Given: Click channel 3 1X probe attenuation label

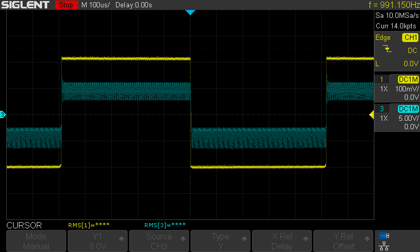Looking at the screenshot, I should click(384, 118).
